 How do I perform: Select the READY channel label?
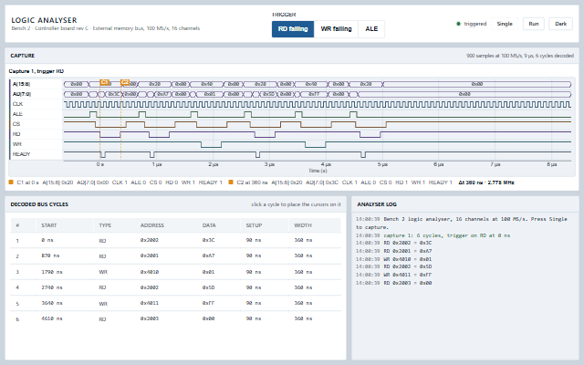tap(21, 154)
